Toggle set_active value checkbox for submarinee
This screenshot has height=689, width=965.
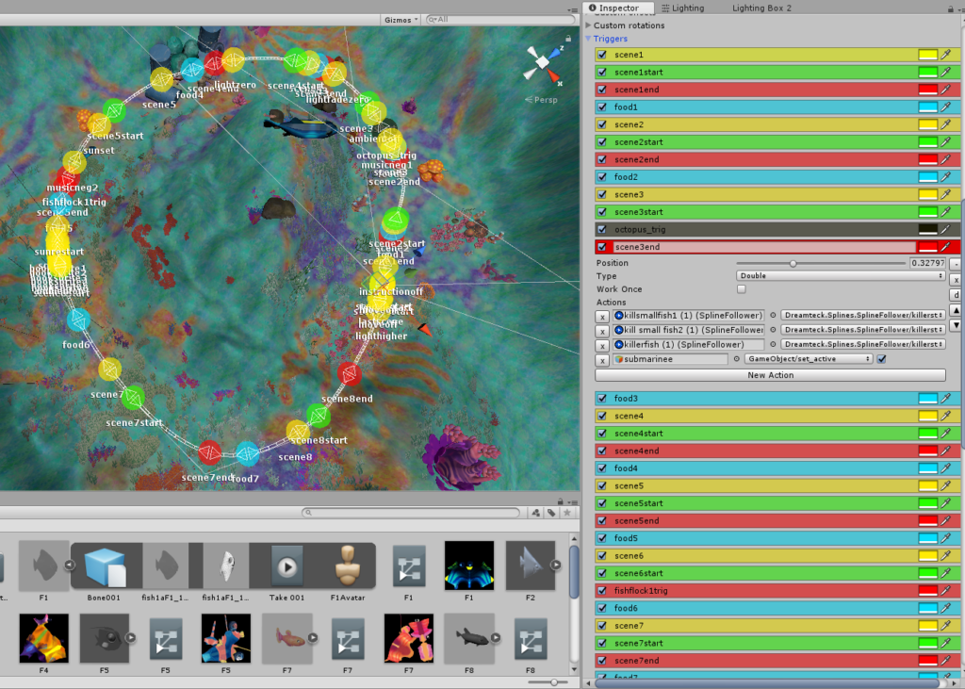(x=881, y=359)
